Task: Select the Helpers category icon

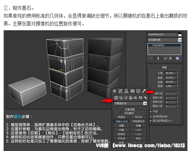Action: [x=136, y=98]
